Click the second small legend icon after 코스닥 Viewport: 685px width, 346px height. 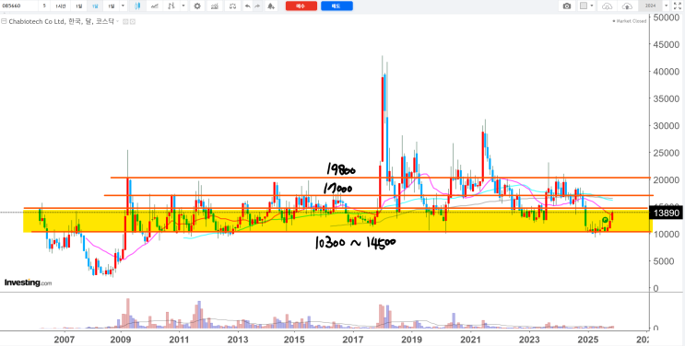[x=133, y=21]
